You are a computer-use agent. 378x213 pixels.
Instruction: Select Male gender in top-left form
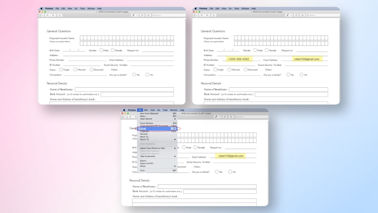[101, 50]
